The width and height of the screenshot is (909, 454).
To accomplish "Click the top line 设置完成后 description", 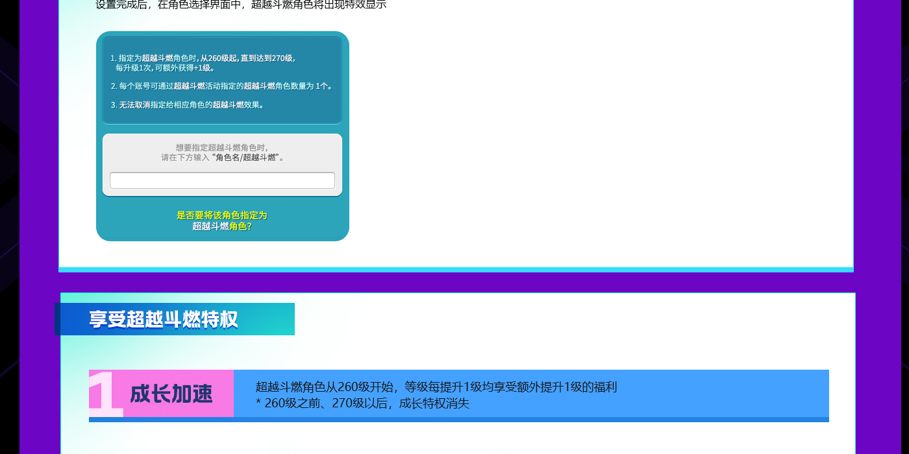I will coord(240,5).
